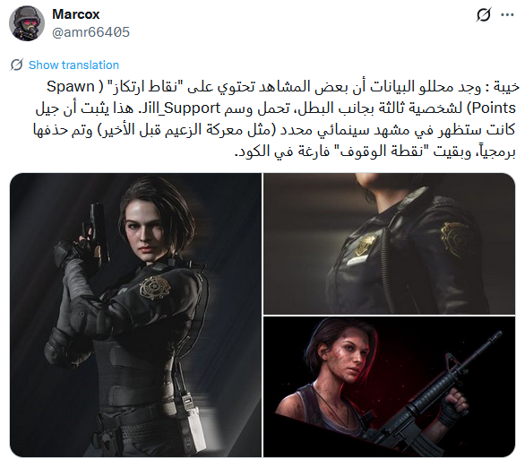The image size is (525, 468).
Task: Click the Arabic tweet text body
Action: click(x=276, y=119)
